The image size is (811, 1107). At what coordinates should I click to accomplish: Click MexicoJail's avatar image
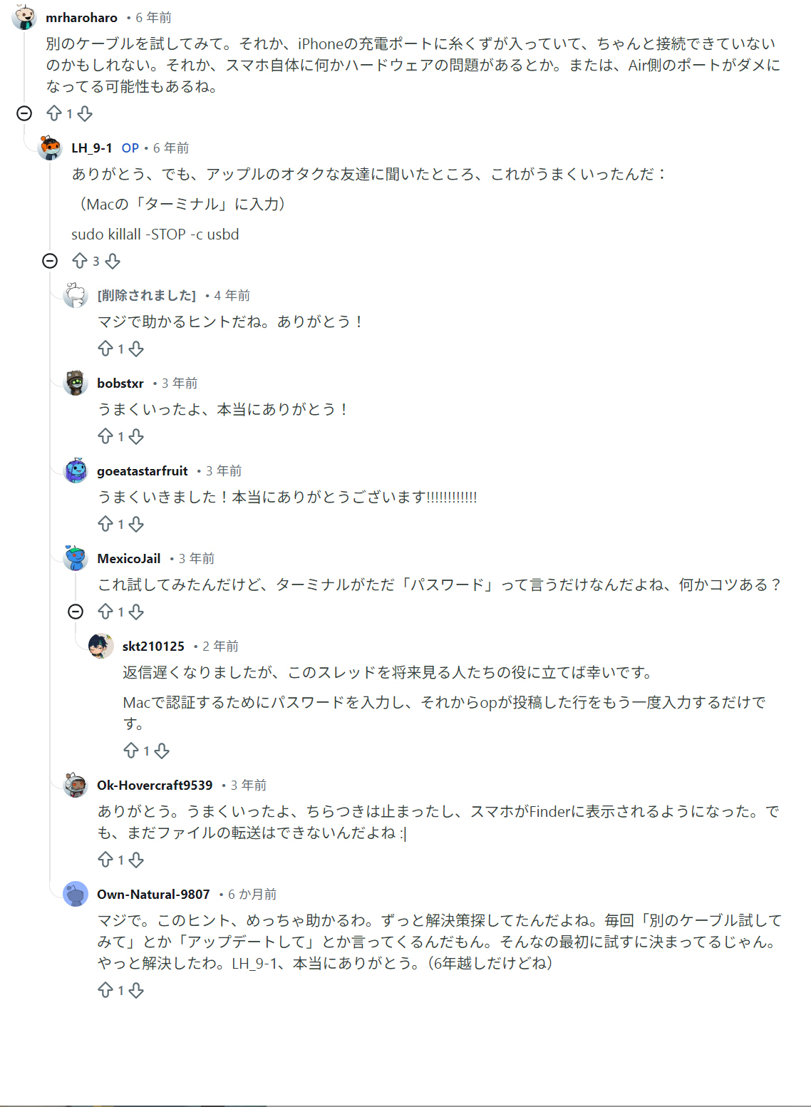point(76,558)
